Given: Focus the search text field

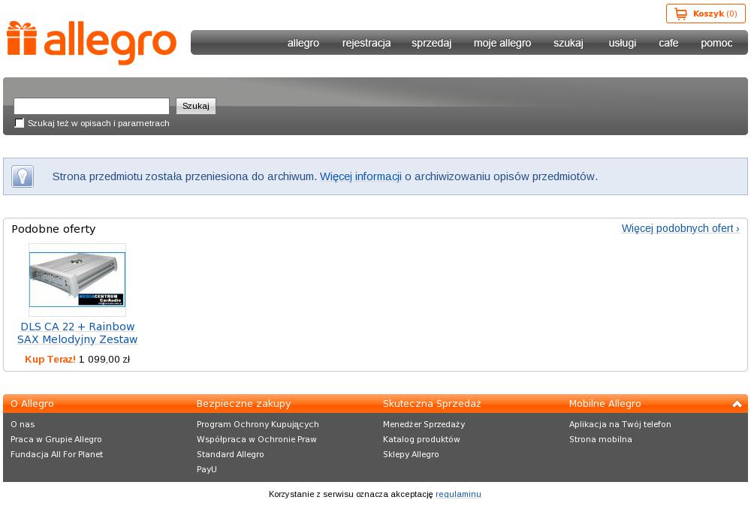Looking at the screenshot, I should tap(92, 106).
